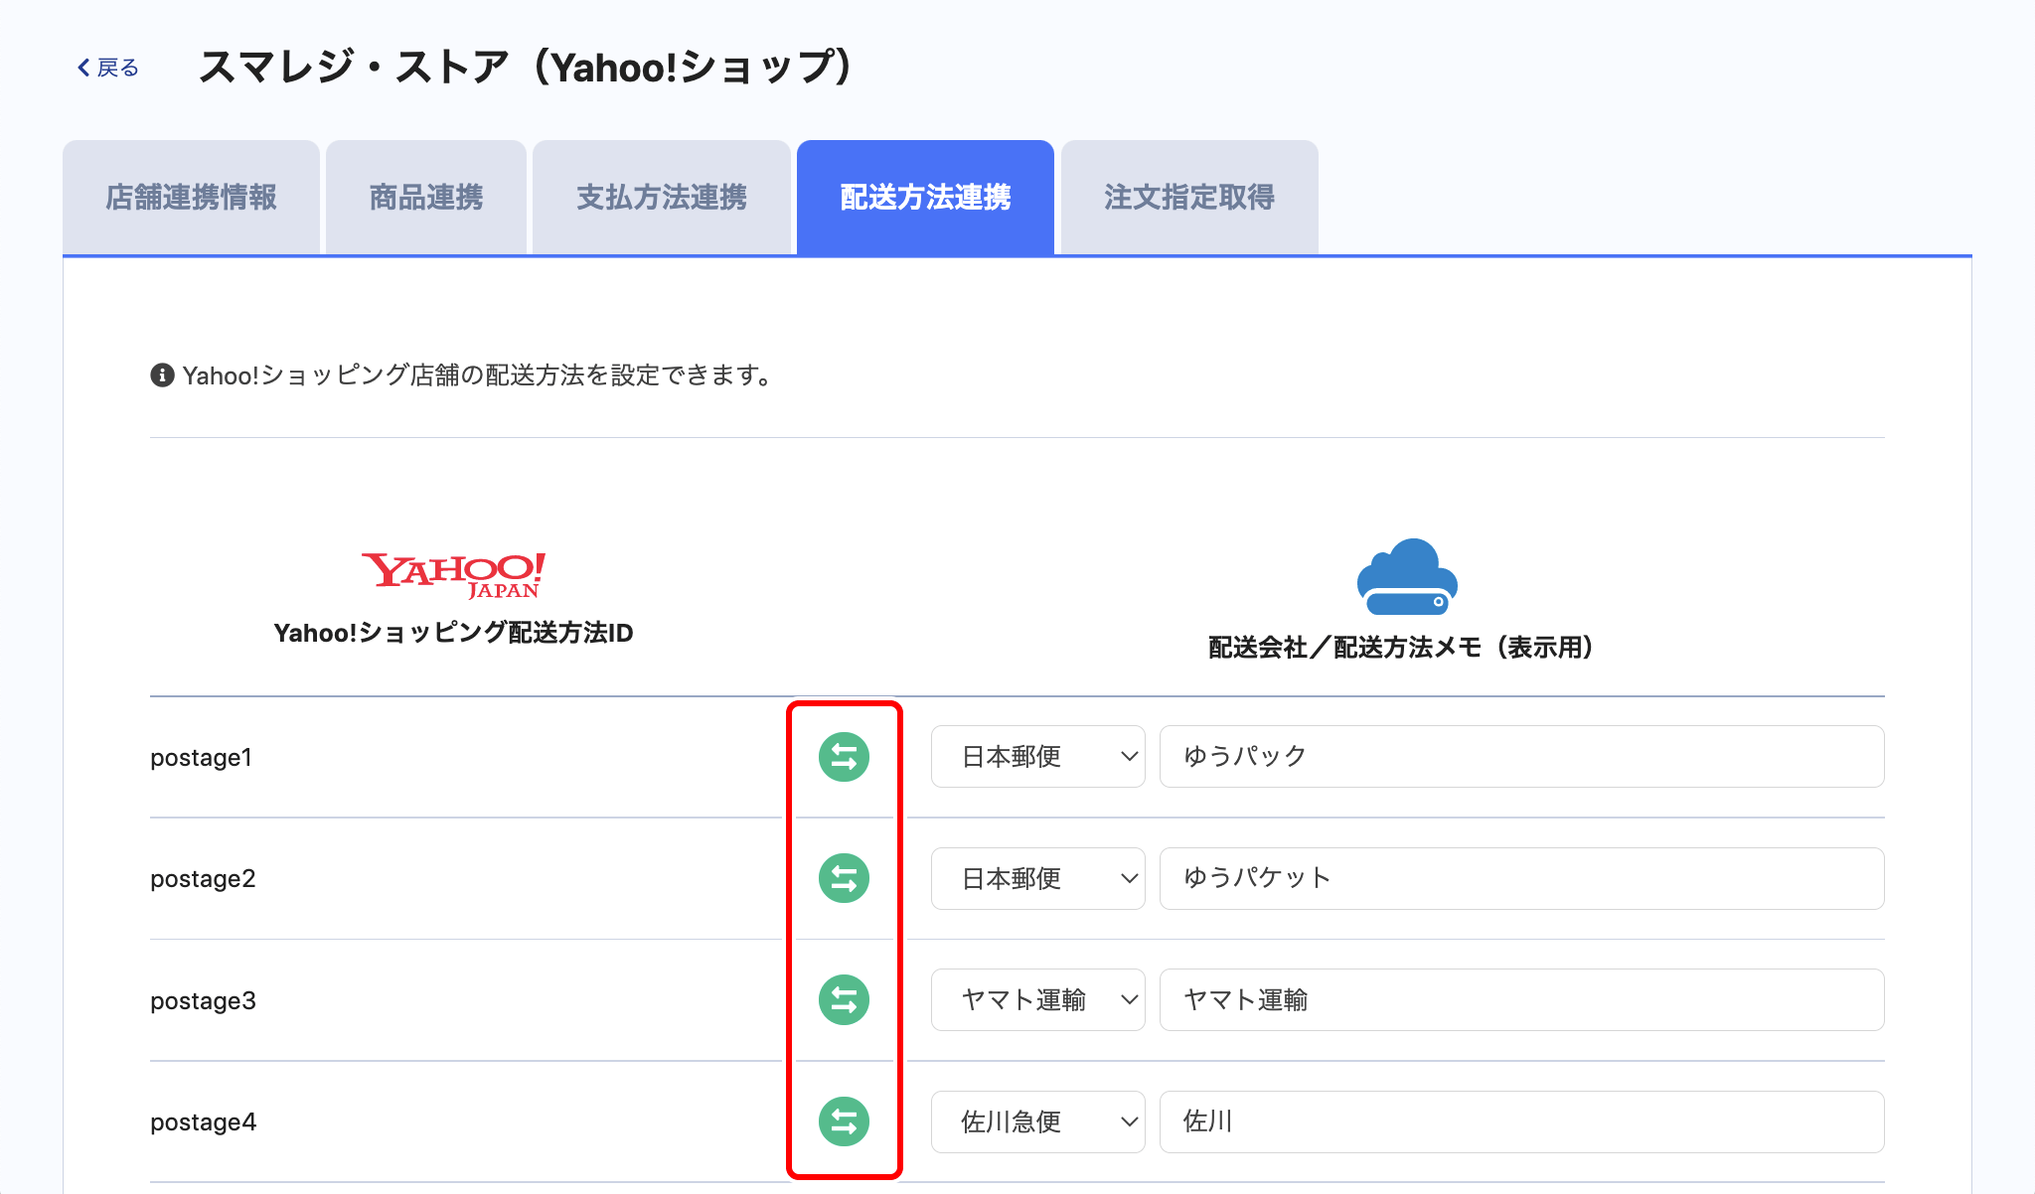Switch to the 店舗連携情報 tab

click(191, 198)
